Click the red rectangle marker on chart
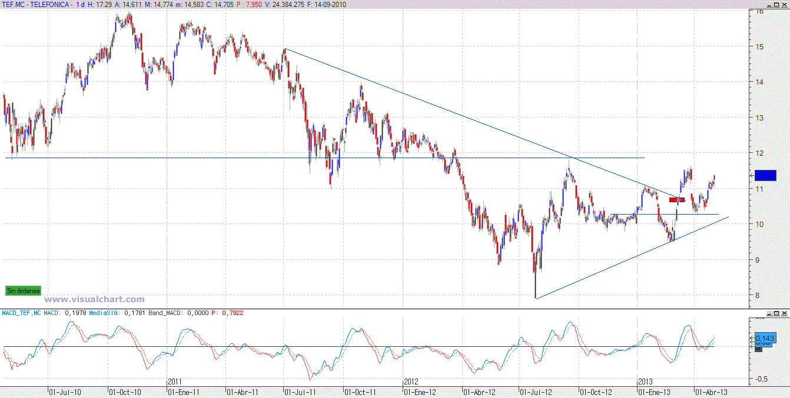Viewport: 790px width, 398px height. click(676, 200)
